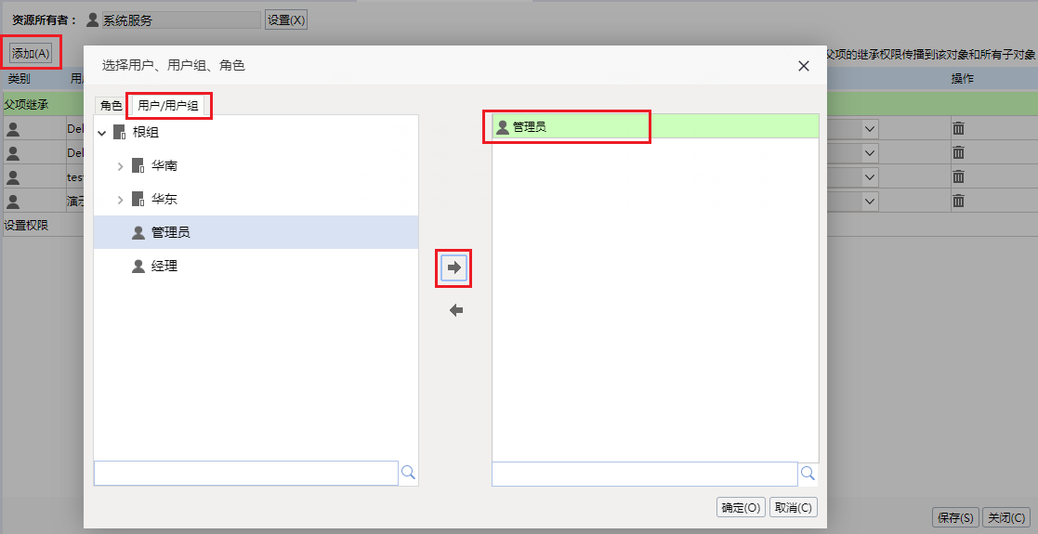
Task: Click the left search input field
Action: tap(246, 473)
